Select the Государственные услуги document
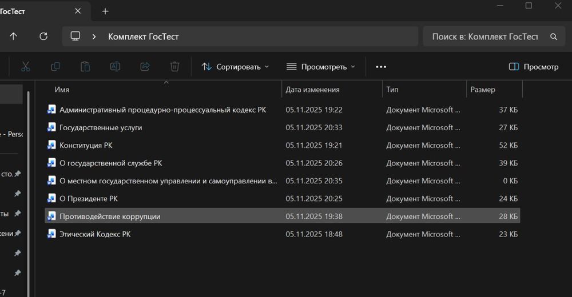The height and width of the screenshot is (297, 572). (101, 127)
